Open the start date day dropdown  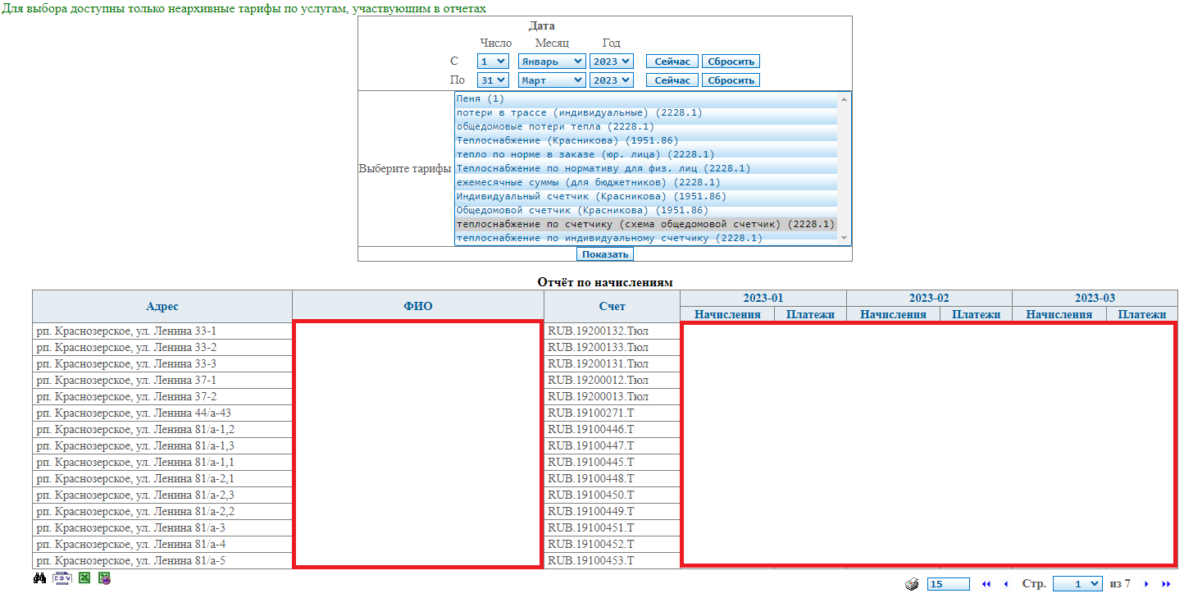tap(493, 62)
